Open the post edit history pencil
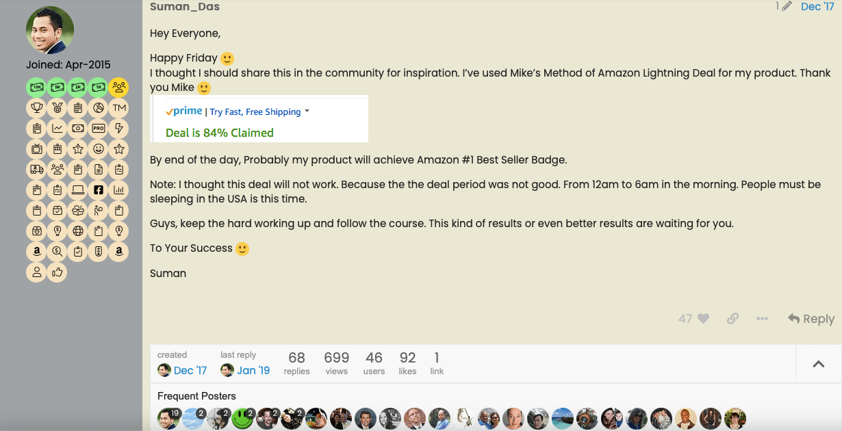This screenshot has width=842, height=431. [787, 6]
